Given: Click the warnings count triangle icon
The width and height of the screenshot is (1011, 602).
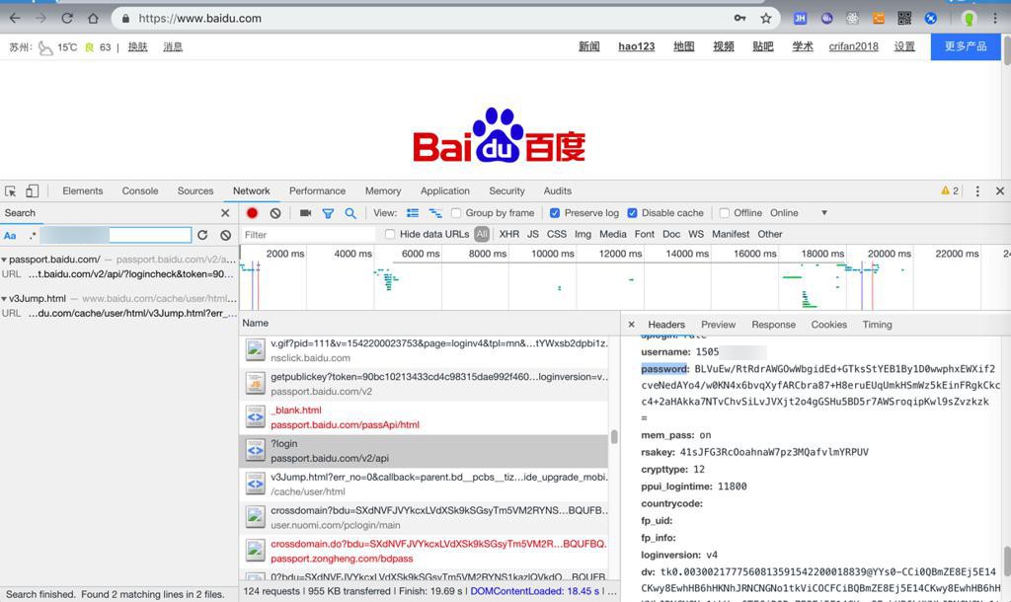Looking at the screenshot, I should pos(945,190).
